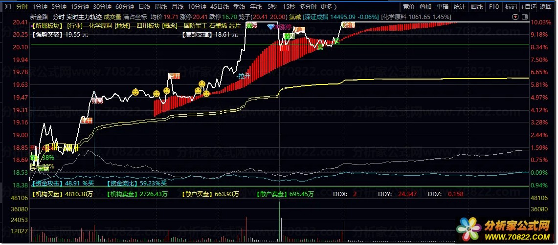
Task: Add stock via +自选 button
Action: click(x=528, y=6)
